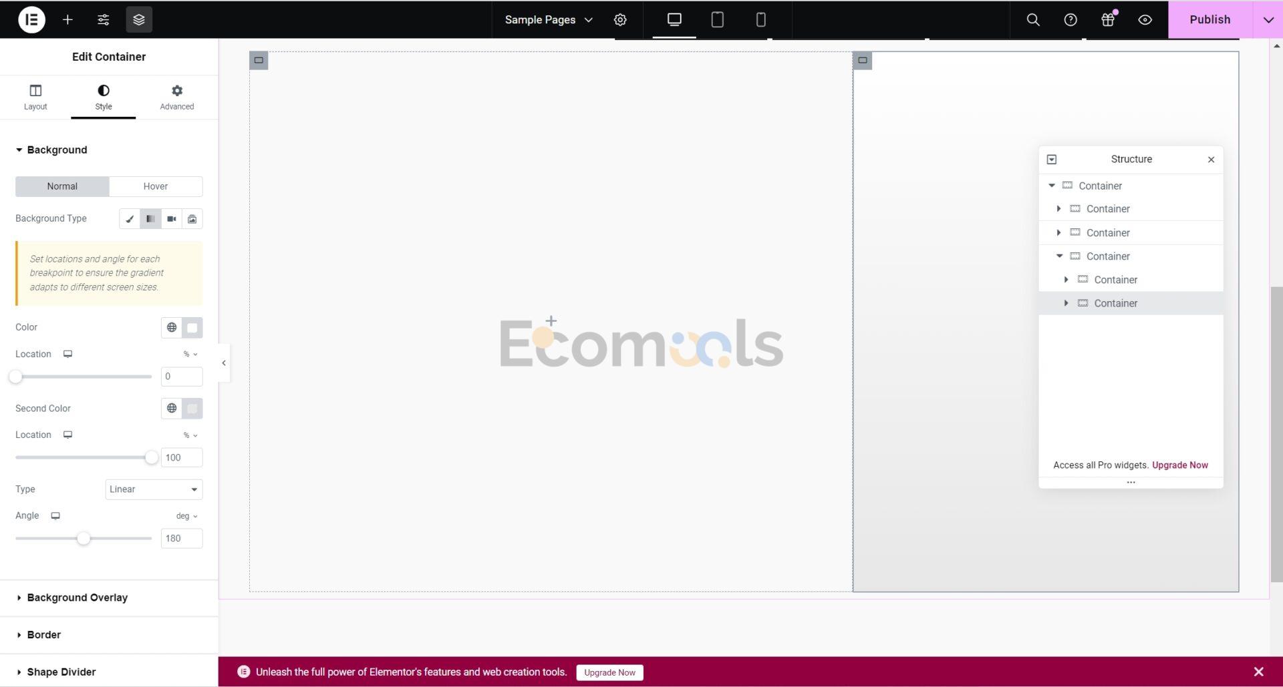Click the Structure panel resize dots handle
Screen dimensions: 1283x687
(1131, 483)
